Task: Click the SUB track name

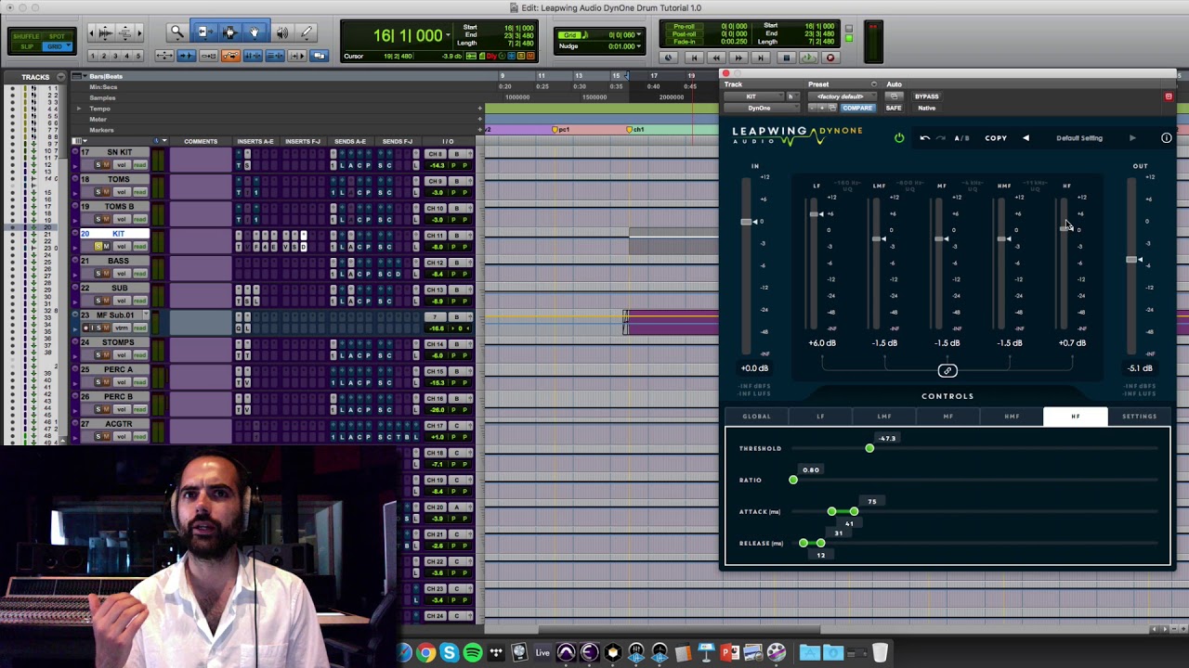Action: pyautogui.click(x=120, y=288)
